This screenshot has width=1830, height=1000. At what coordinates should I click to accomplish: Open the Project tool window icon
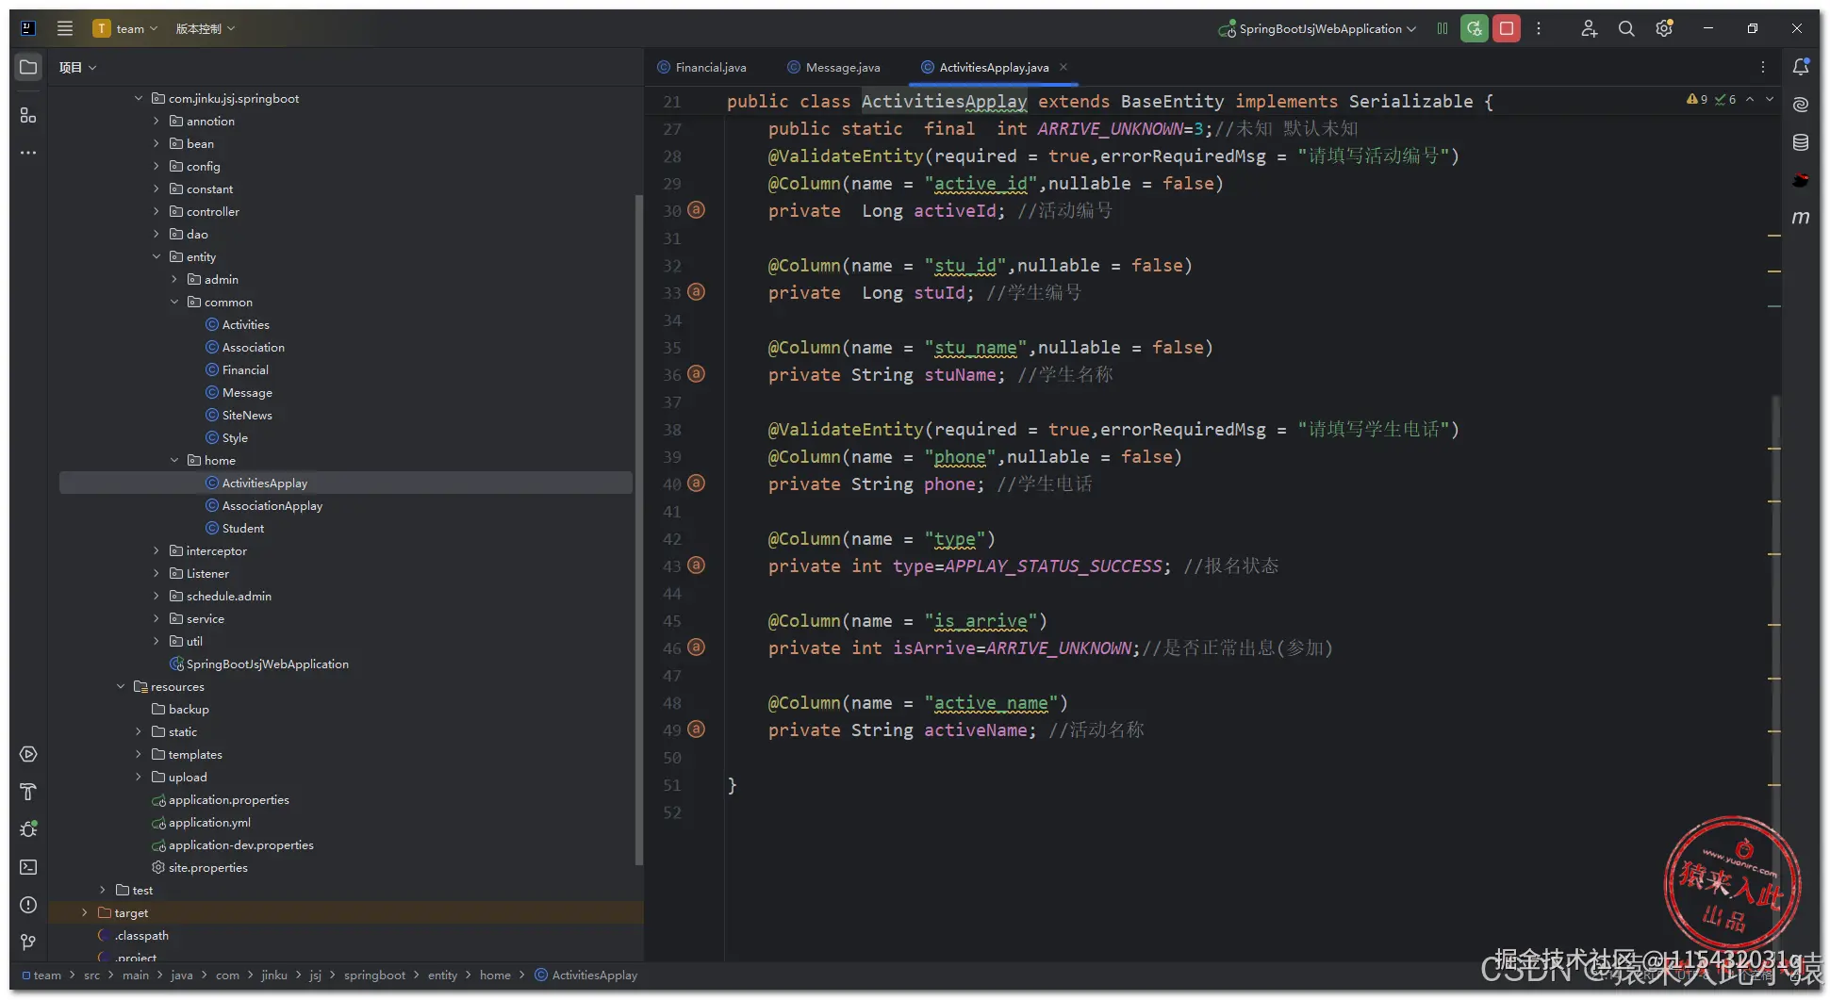point(28,67)
